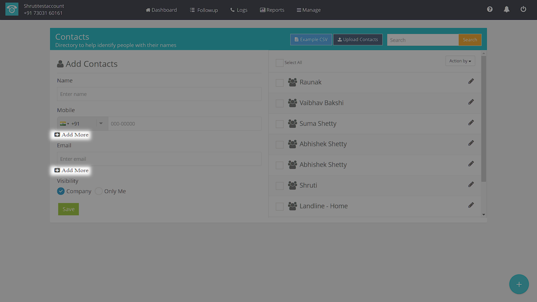Open the Manage menu

tap(308, 10)
